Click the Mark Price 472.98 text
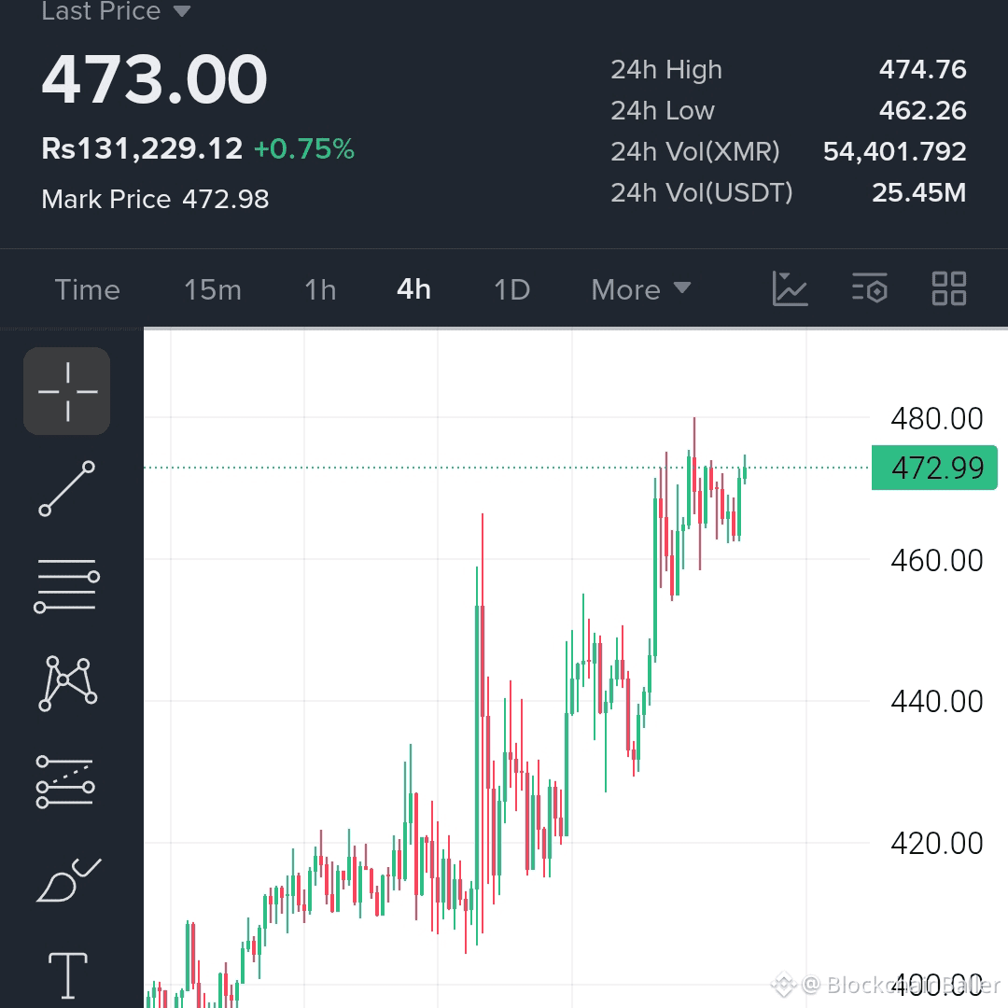 [x=155, y=200]
